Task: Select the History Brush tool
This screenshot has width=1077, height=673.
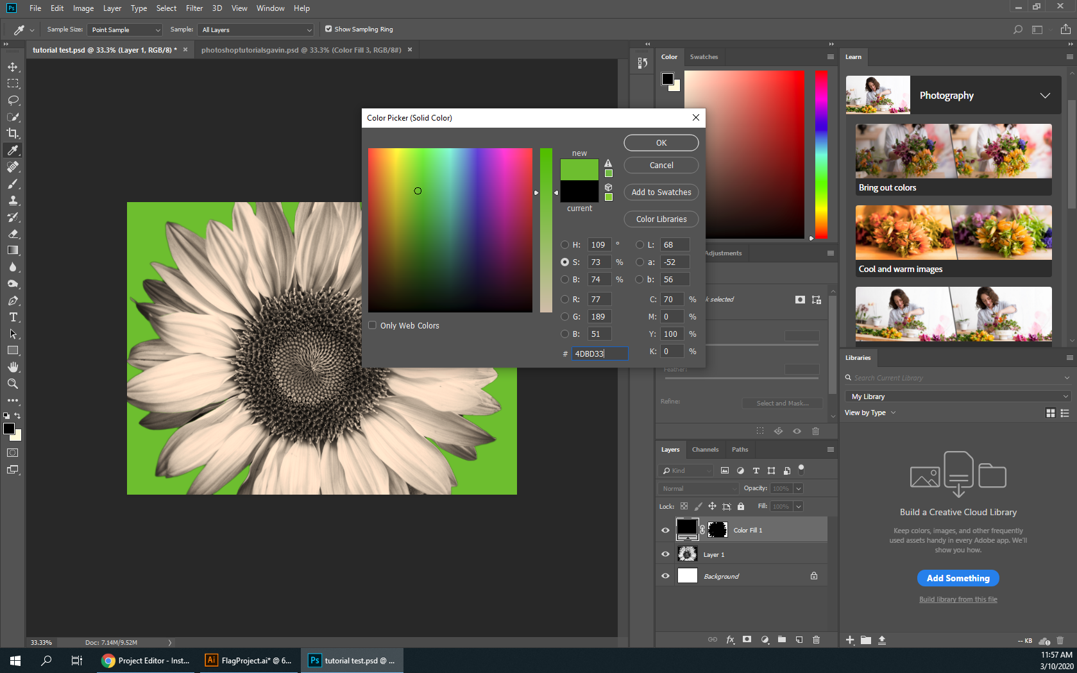Action: [x=13, y=217]
